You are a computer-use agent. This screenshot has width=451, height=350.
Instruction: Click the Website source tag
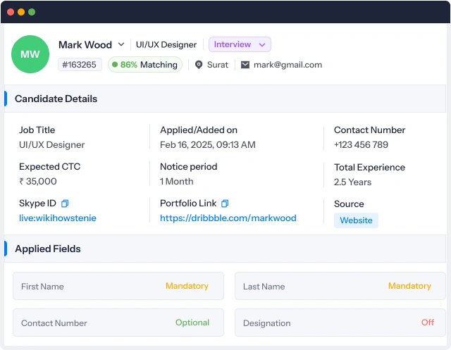pyautogui.click(x=356, y=220)
